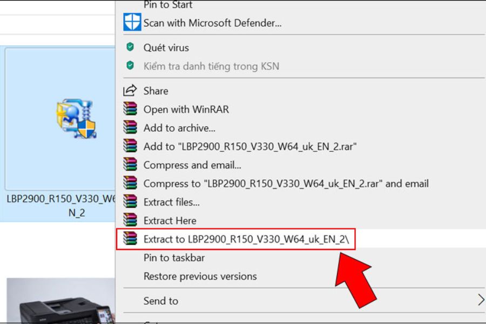Click the green Quét virus shield icon
486x324 pixels.
(x=130, y=48)
